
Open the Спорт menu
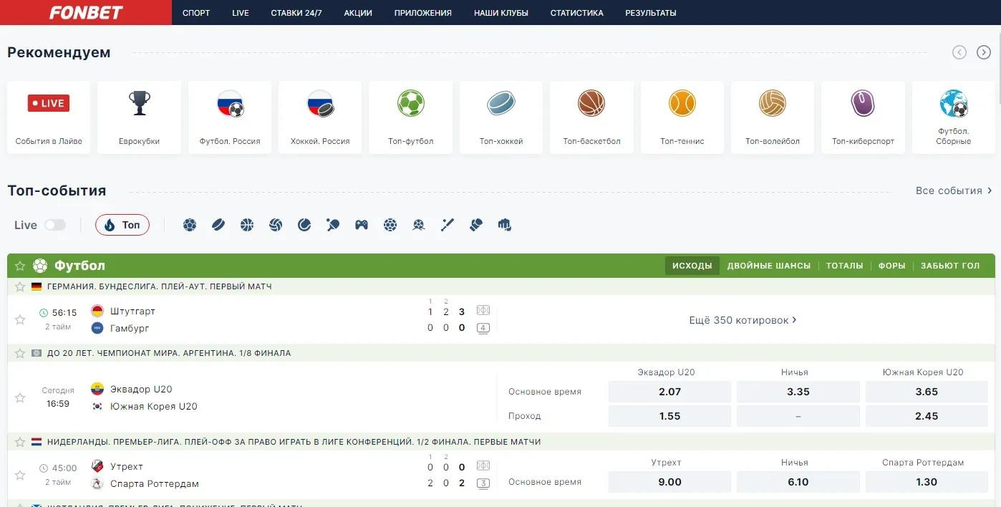click(196, 13)
